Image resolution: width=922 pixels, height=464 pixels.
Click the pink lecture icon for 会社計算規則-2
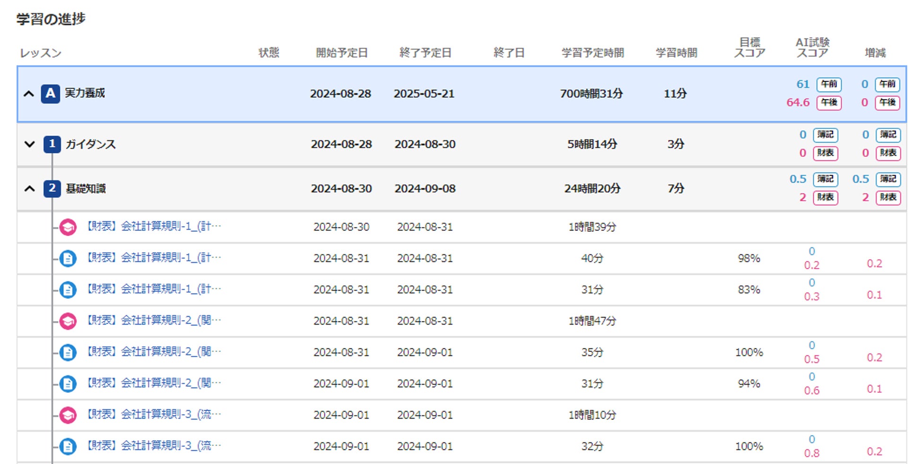(68, 321)
